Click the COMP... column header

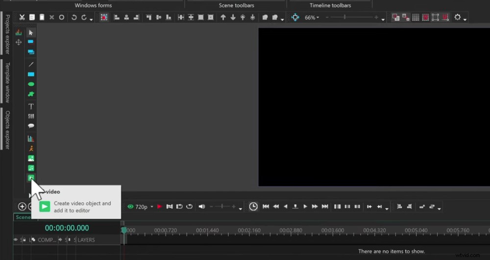tap(47, 240)
